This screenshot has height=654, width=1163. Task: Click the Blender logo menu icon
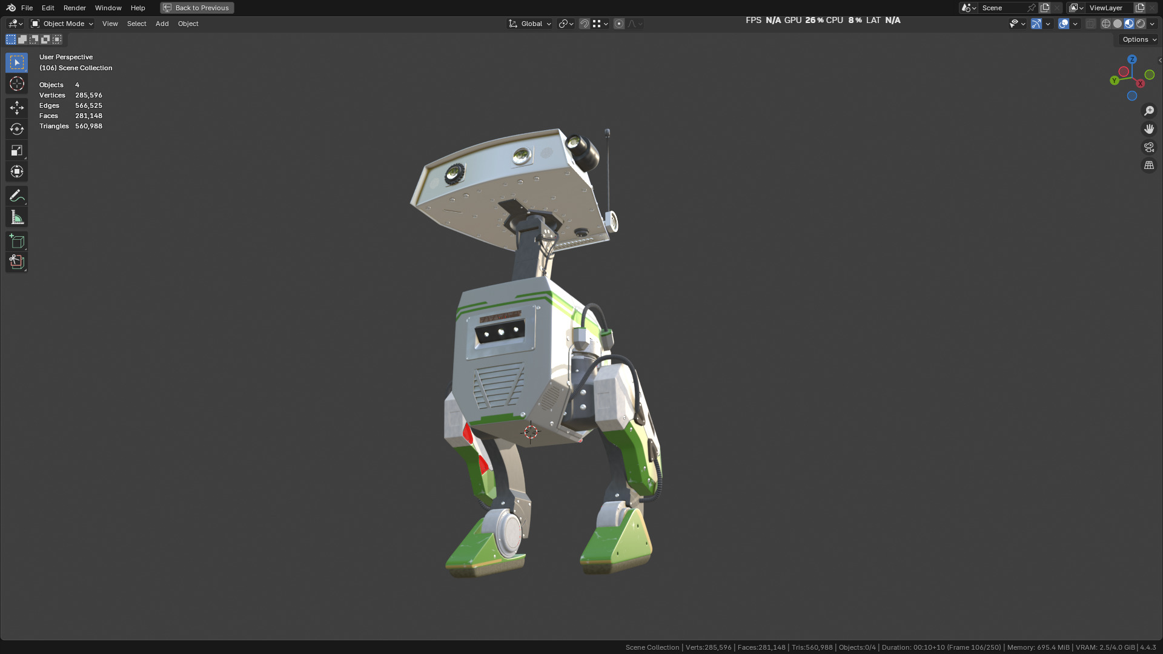pyautogui.click(x=11, y=8)
